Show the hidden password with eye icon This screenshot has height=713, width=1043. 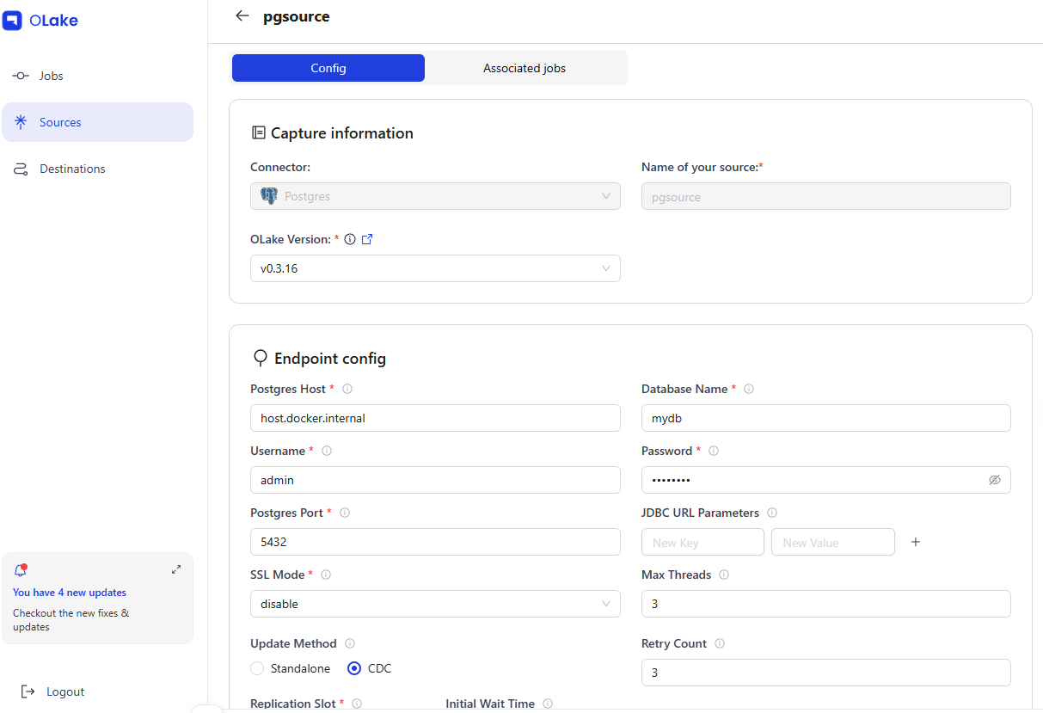tap(995, 480)
